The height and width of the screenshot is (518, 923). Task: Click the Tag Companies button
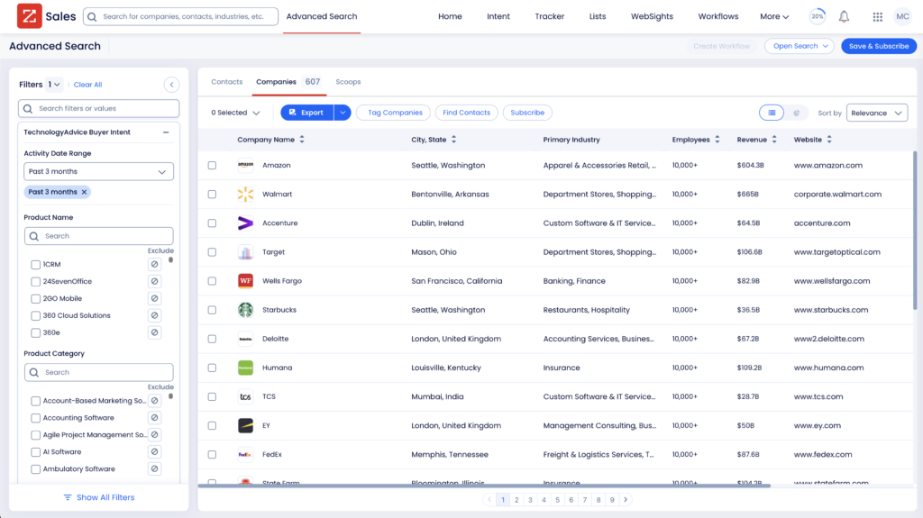tap(393, 113)
